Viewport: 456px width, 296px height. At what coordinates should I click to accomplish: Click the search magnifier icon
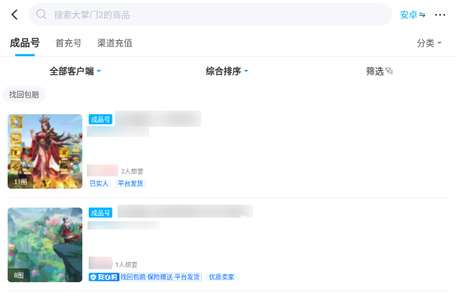pyautogui.click(x=41, y=14)
